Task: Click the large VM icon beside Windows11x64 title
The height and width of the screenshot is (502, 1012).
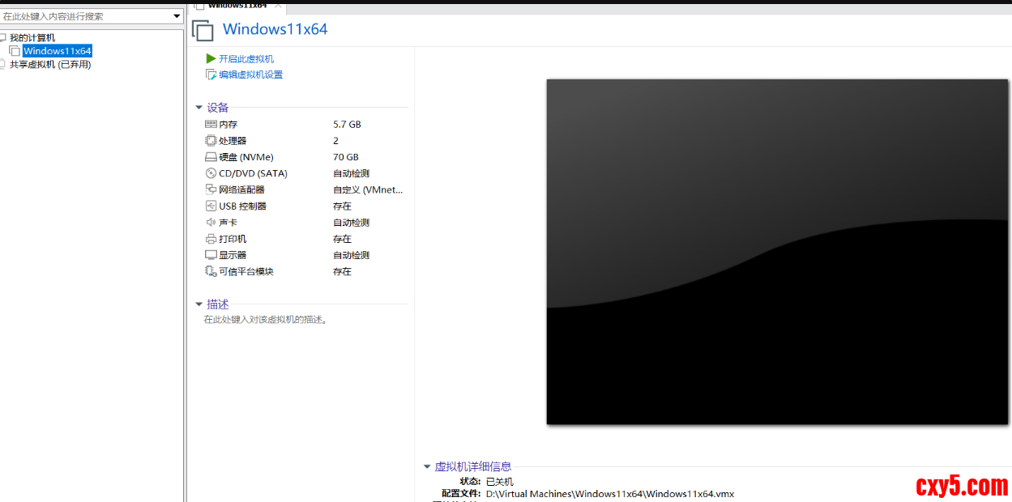Action: pyautogui.click(x=203, y=31)
